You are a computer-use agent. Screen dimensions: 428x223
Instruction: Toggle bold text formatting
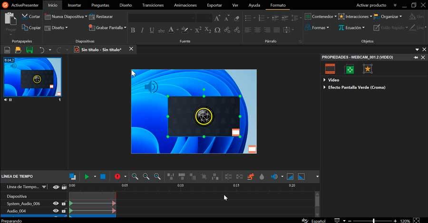pyautogui.click(x=133, y=30)
